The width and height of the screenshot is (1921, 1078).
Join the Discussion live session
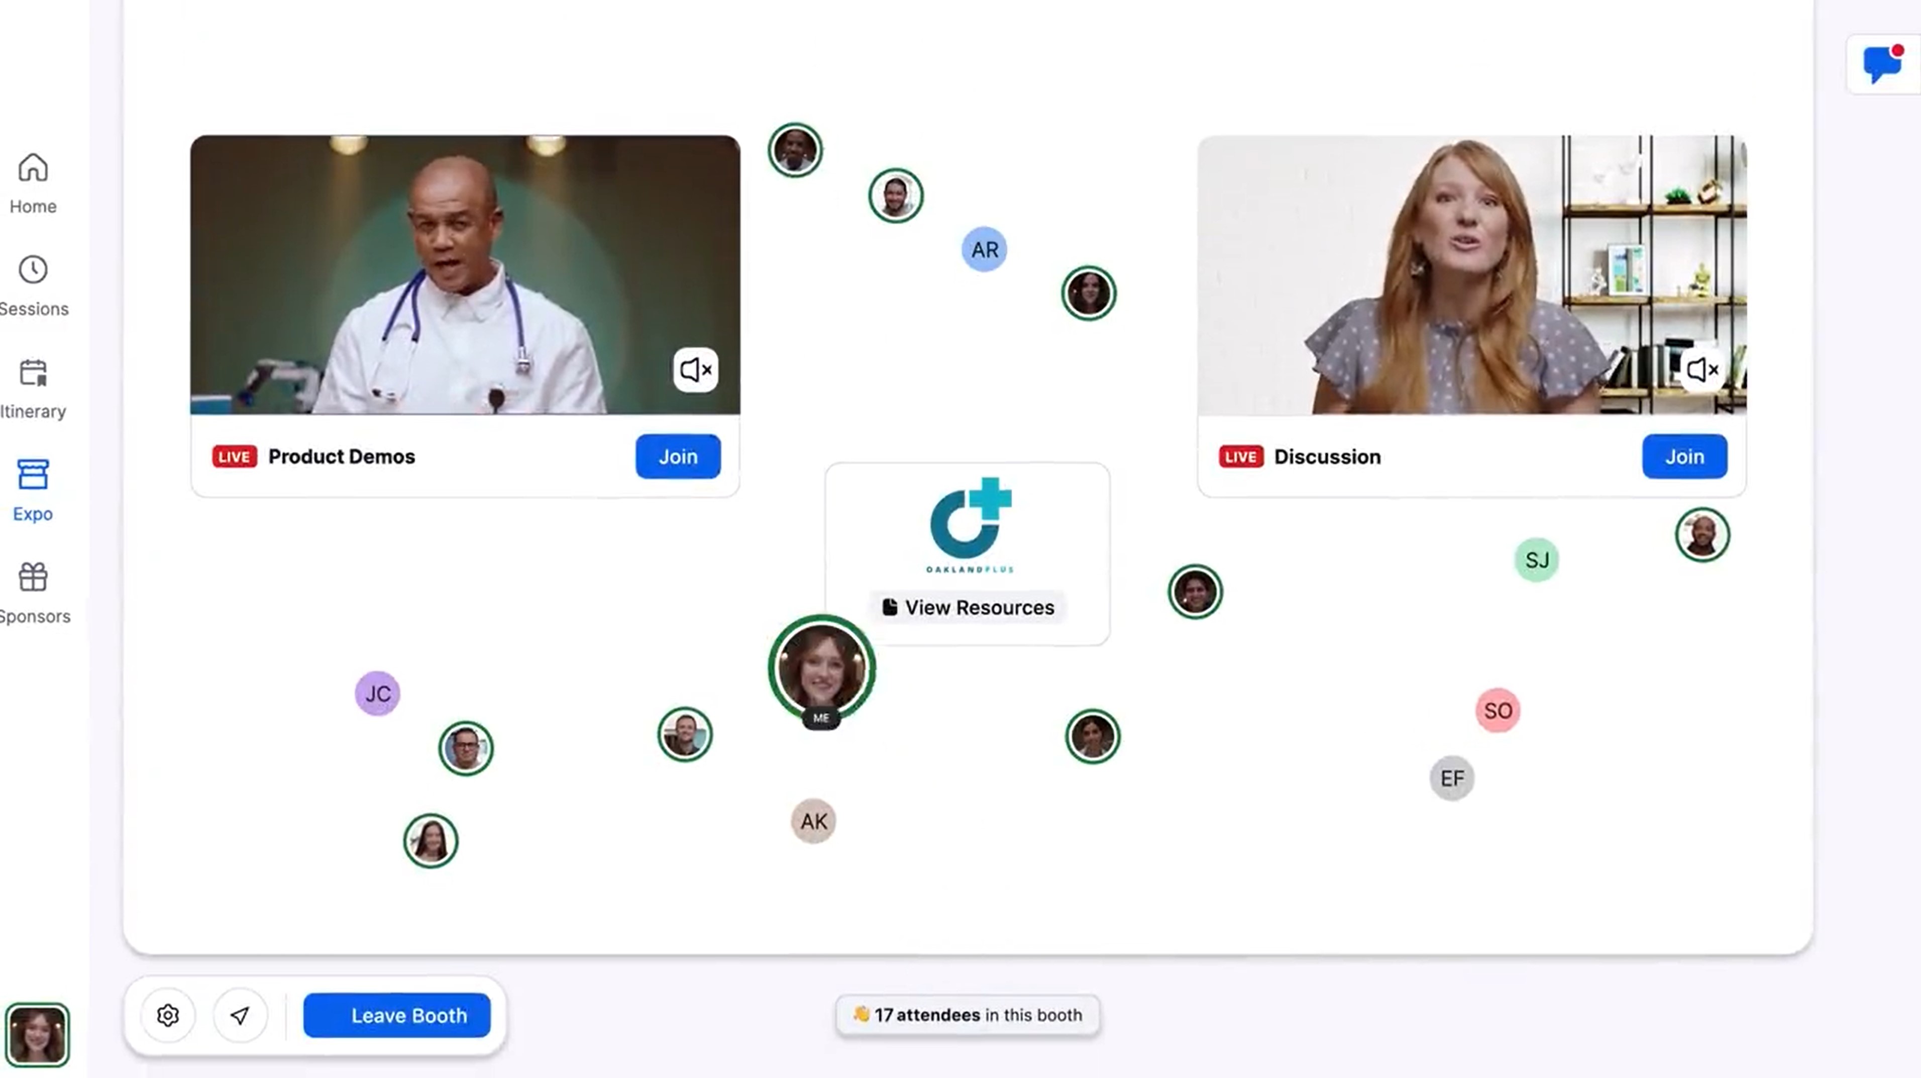point(1685,455)
